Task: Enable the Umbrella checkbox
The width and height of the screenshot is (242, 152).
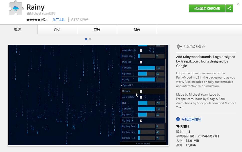Action: point(141,91)
